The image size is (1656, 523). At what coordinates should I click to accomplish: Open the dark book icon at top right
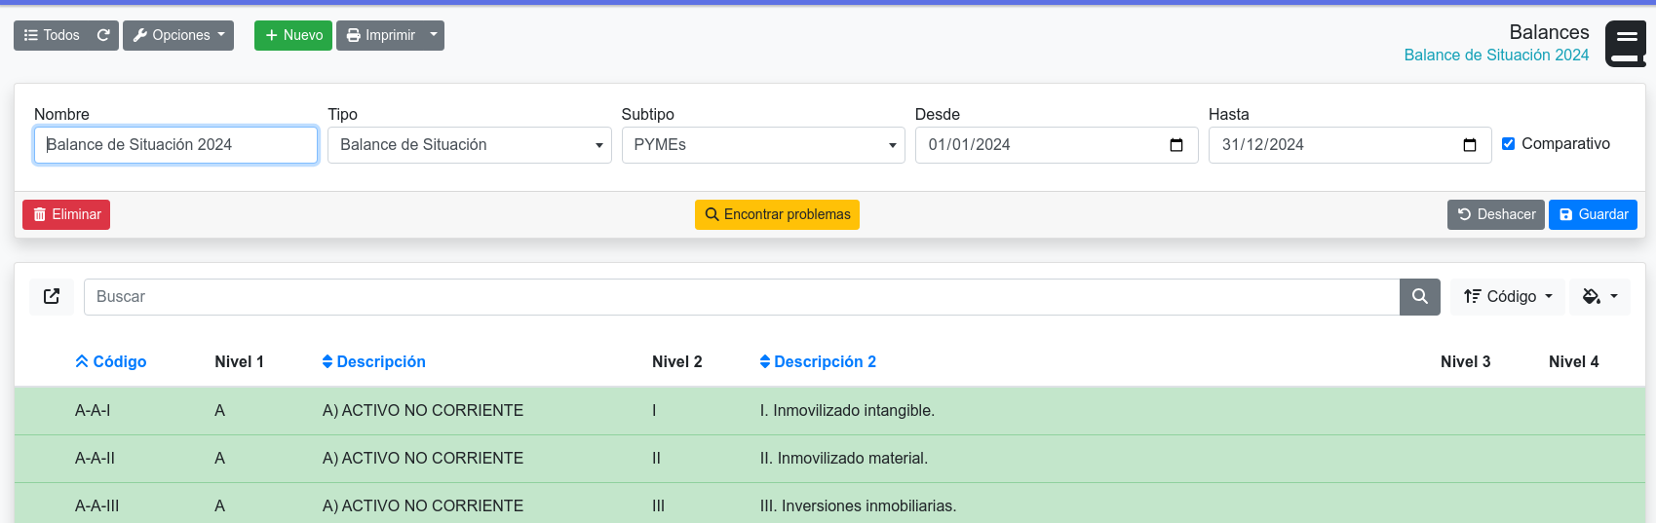click(x=1626, y=44)
